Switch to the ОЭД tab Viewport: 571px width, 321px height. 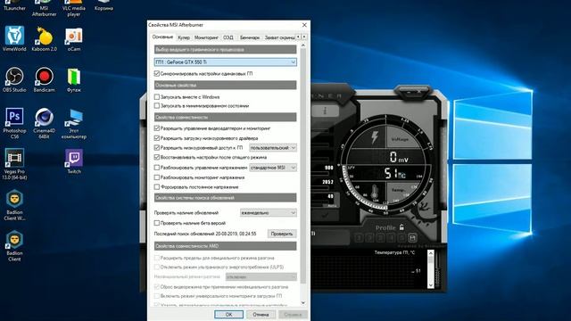tap(228, 37)
